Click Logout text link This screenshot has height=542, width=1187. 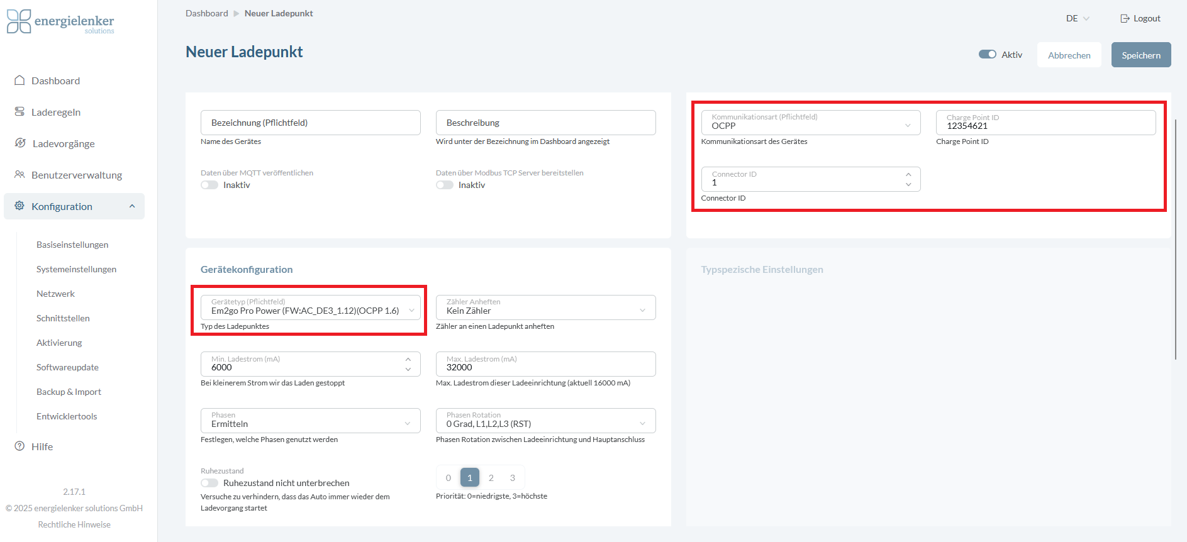1147,18
